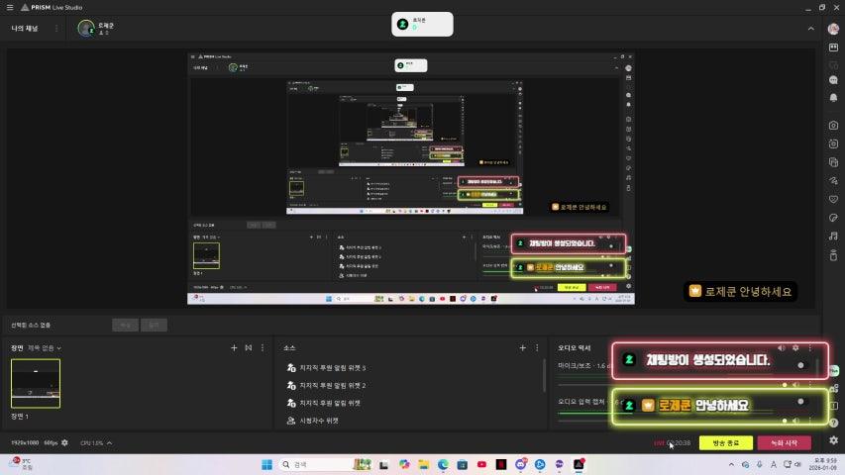Open Microsoft Edge from taskbar

443,464
